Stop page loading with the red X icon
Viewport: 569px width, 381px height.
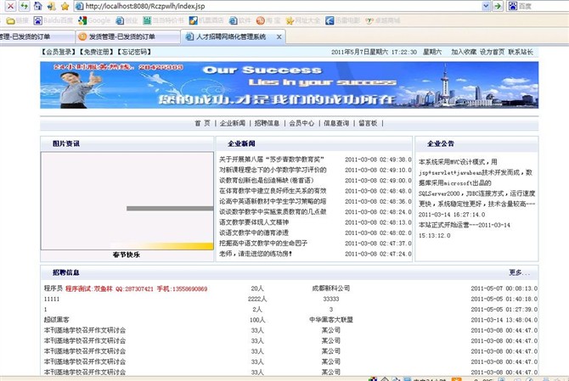coord(10,6)
